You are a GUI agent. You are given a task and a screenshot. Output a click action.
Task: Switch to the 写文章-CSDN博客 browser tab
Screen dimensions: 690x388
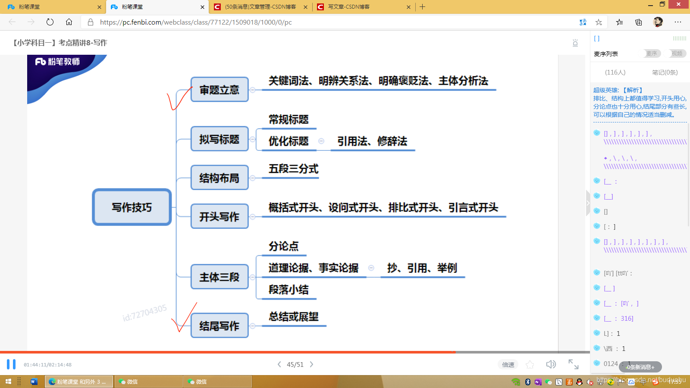[363, 7]
